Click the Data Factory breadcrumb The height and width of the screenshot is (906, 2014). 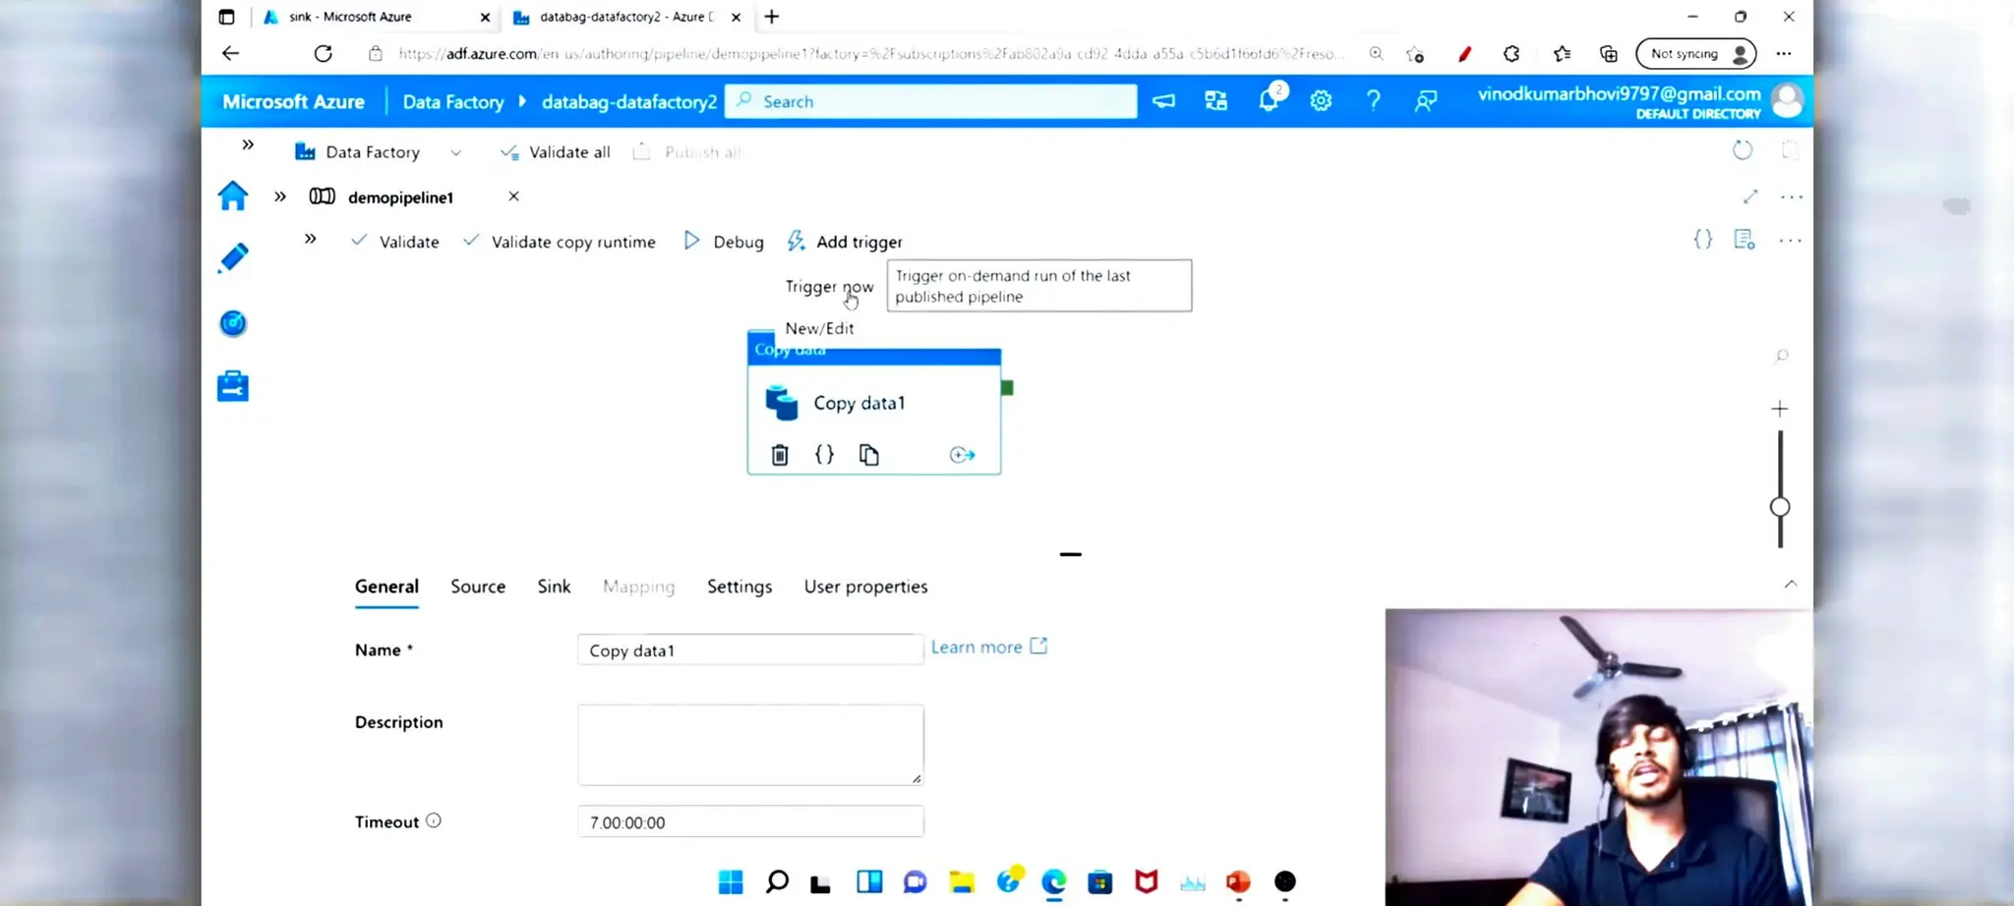click(453, 102)
